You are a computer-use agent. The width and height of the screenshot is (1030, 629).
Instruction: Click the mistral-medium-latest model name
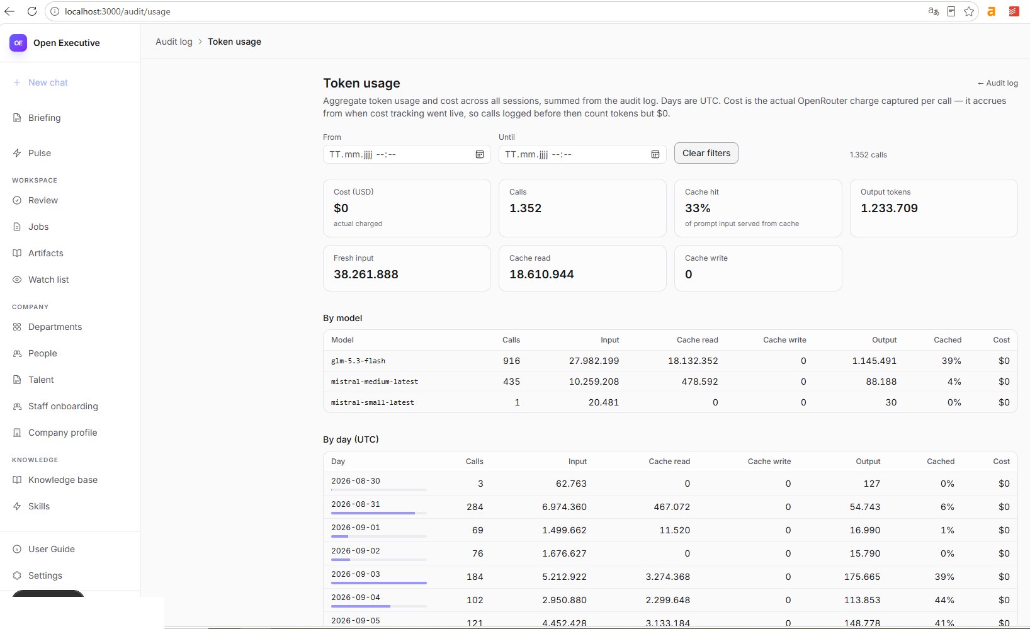pyautogui.click(x=375, y=382)
